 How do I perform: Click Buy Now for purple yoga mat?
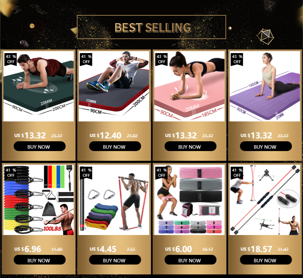point(266,146)
